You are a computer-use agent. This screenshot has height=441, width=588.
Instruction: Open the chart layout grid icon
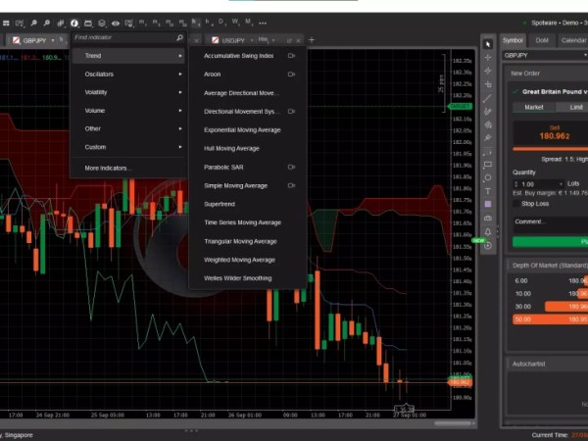6,24
